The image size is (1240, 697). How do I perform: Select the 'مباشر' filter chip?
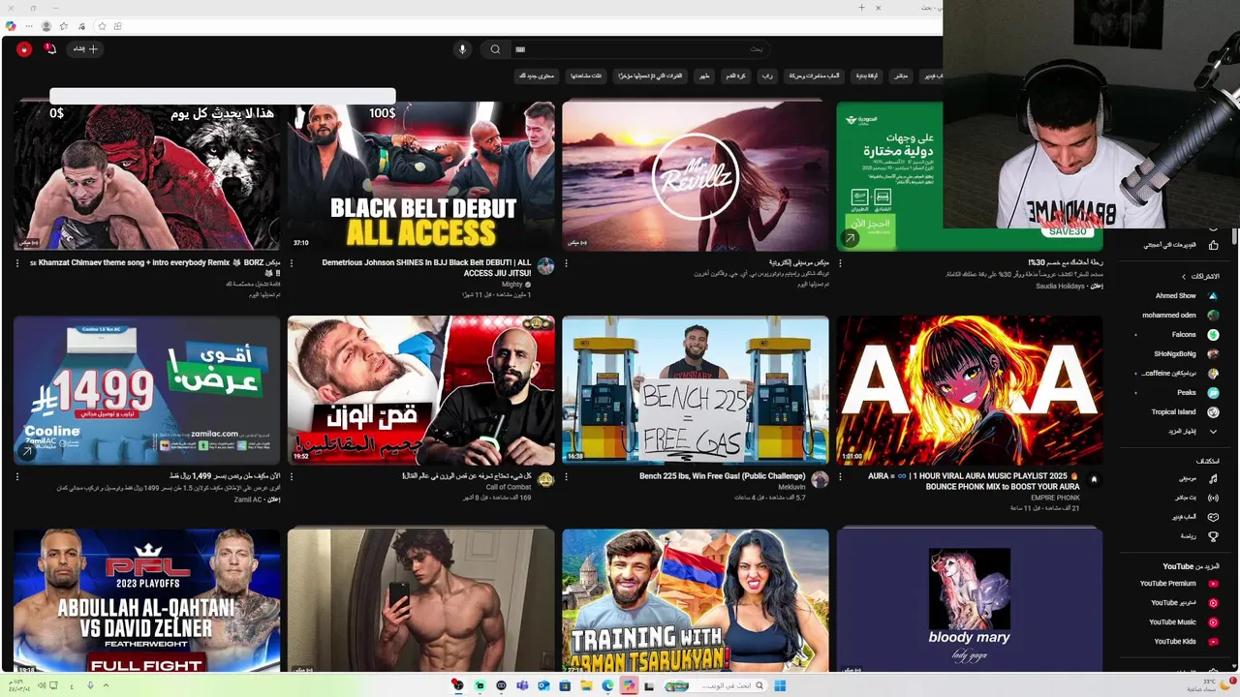(901, 76)
